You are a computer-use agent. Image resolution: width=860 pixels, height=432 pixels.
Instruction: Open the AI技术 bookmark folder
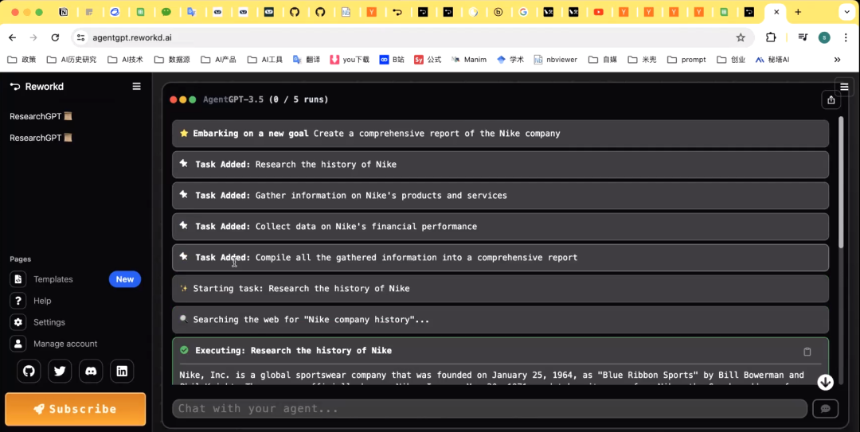tap(126, 60)
